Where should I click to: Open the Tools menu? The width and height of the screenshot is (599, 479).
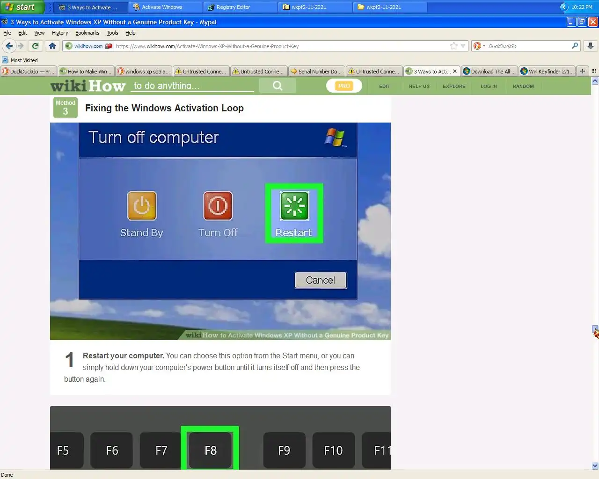[112, 33]
